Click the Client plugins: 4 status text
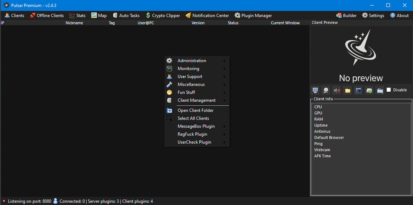413x205 pixels. click(x=138, y=201)
